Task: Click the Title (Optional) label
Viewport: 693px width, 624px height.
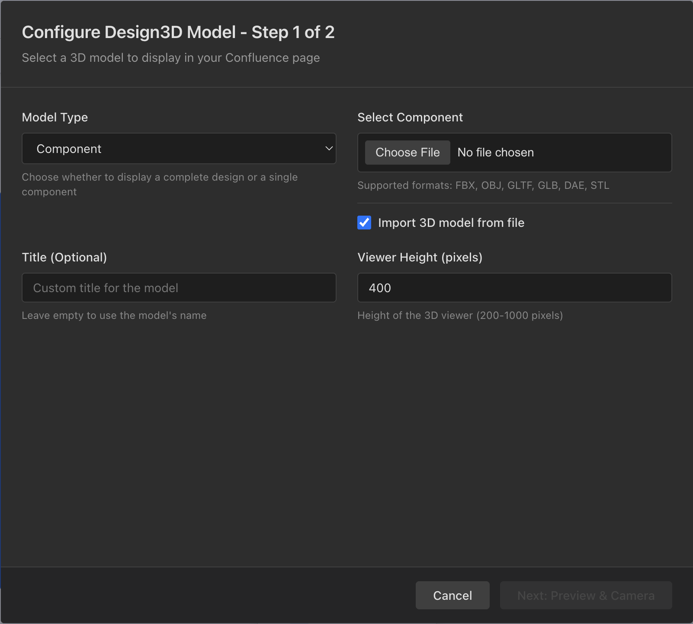Action: [x=65, y=257]
